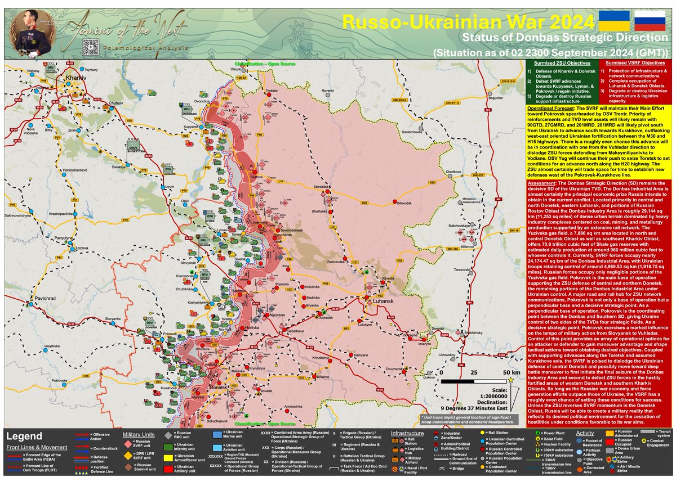Click the Russian Storm-V unit legend icon
676x477 pixels.
(x=128, y=467)
